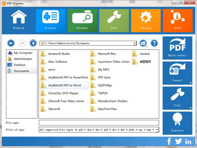Screen dimensions: 197x148
Task: Select Documents in places list
Action: (x=22, y=71)
